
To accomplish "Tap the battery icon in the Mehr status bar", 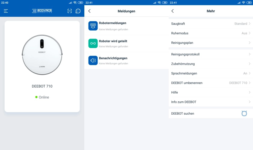I will [249, 3].
